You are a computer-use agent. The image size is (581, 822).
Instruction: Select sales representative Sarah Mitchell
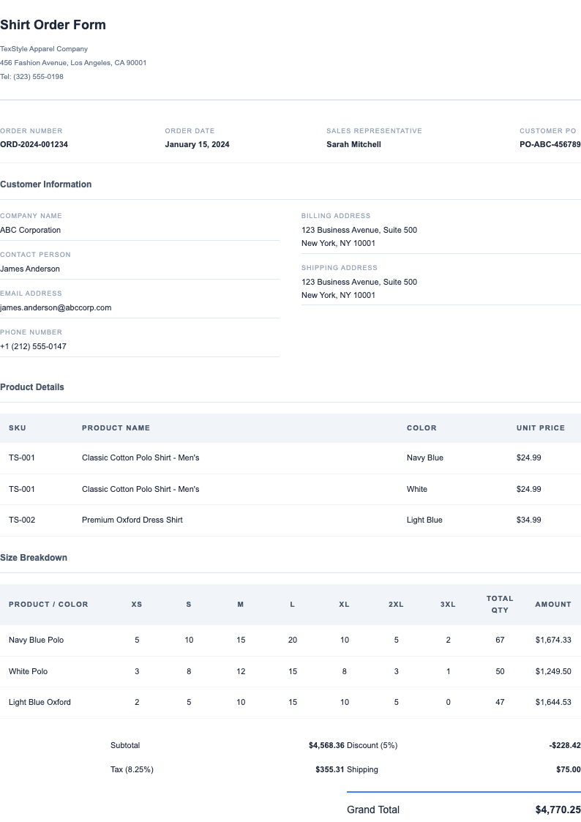[x=353, y=145]
